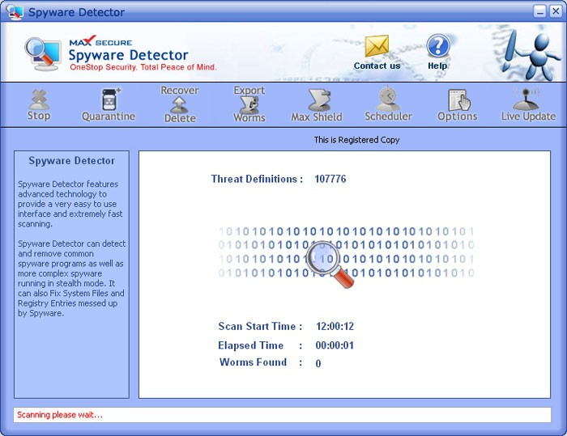Click the 'Scan Start Time :' label
Viewport: 567px width, 436px height.
[260, 326]
